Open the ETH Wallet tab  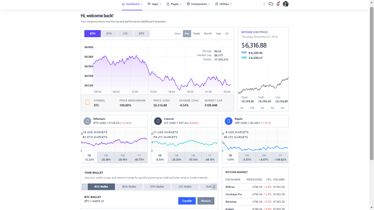click(157, 187)
